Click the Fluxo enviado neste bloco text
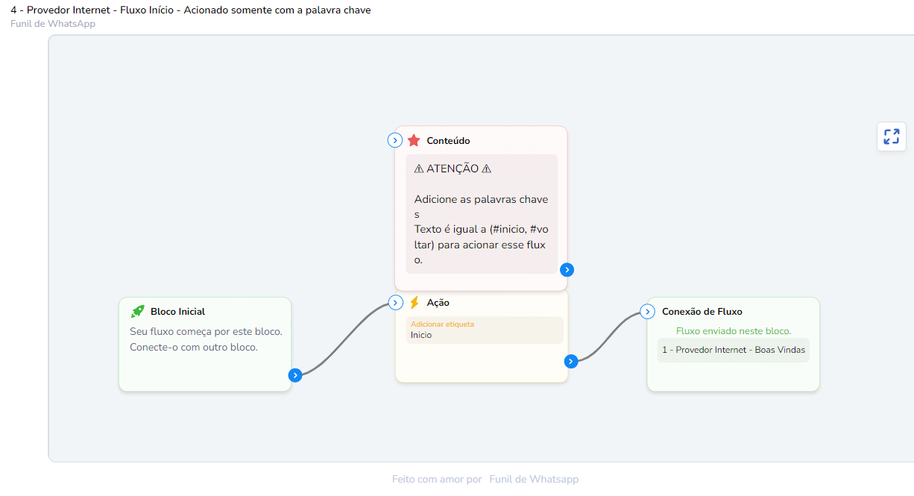914x496 pixels. click(733, 330)
